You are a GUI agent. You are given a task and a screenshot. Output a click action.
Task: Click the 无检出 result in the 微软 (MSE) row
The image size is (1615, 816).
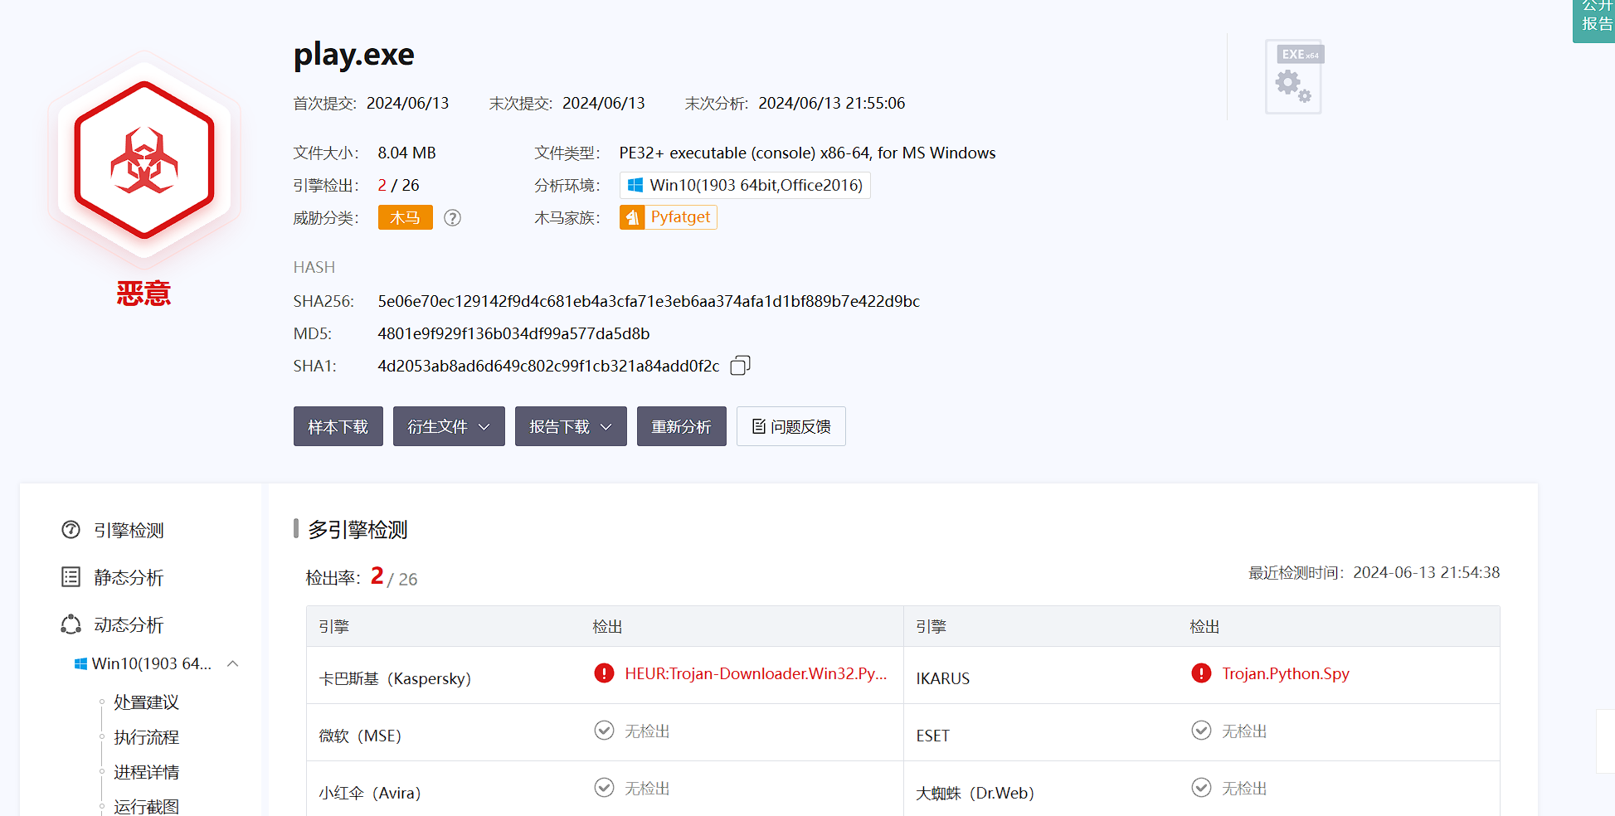pyautogui.click(x=647, y=731)
